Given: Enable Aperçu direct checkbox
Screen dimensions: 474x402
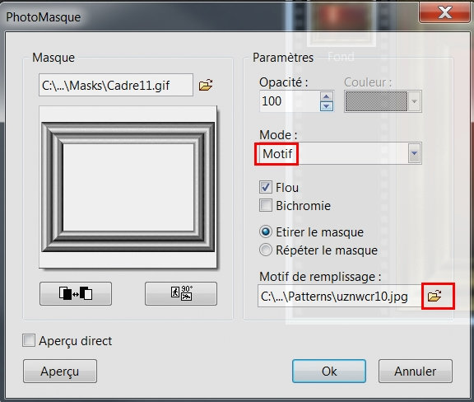Looking at the screenshot, I should tap(29, 340).
